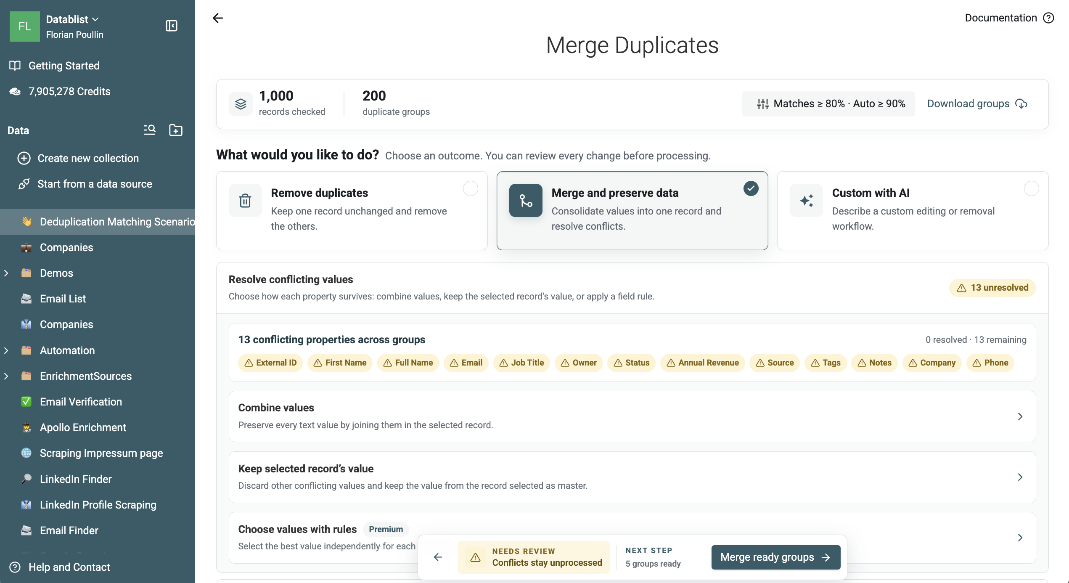Click the Download groups link
1069x583 pixels.
tap(977, 103)
